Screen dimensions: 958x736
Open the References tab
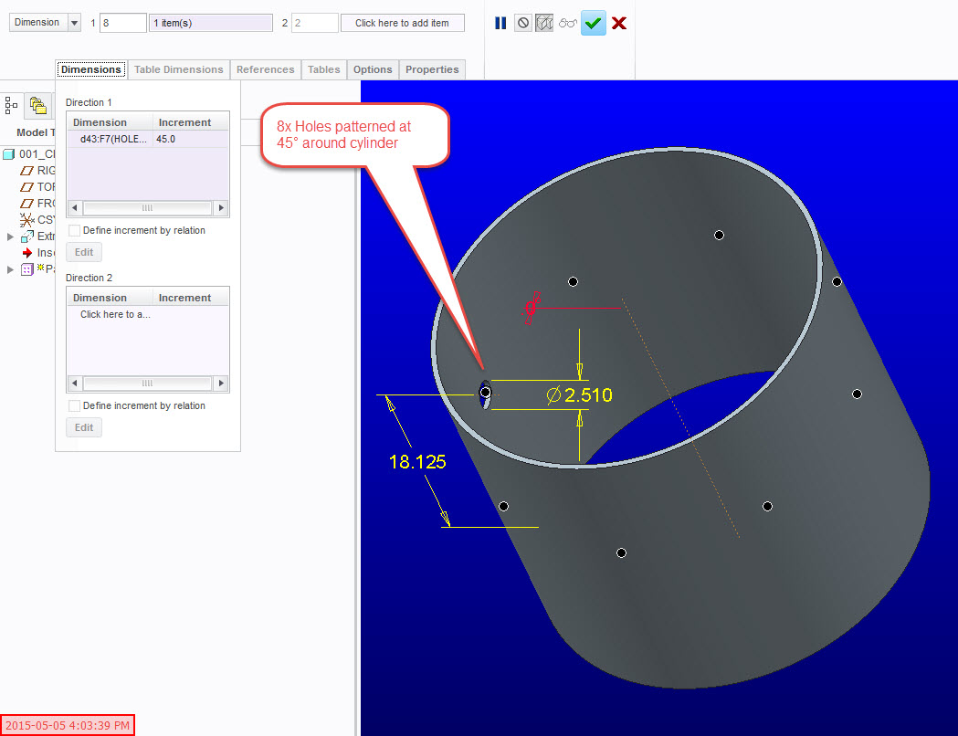click(x=265, y=69)
